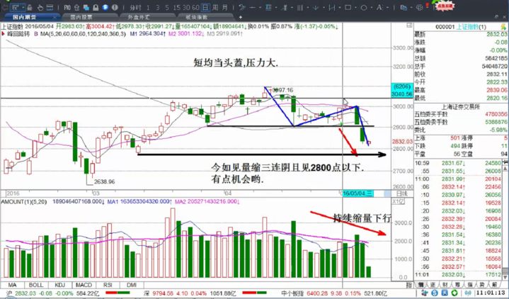Select the 日 daily period
The image size is (509, 299).
click(x=205, y=8)
